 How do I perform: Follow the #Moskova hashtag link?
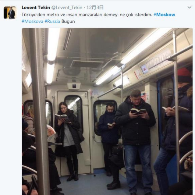[32, 21]
